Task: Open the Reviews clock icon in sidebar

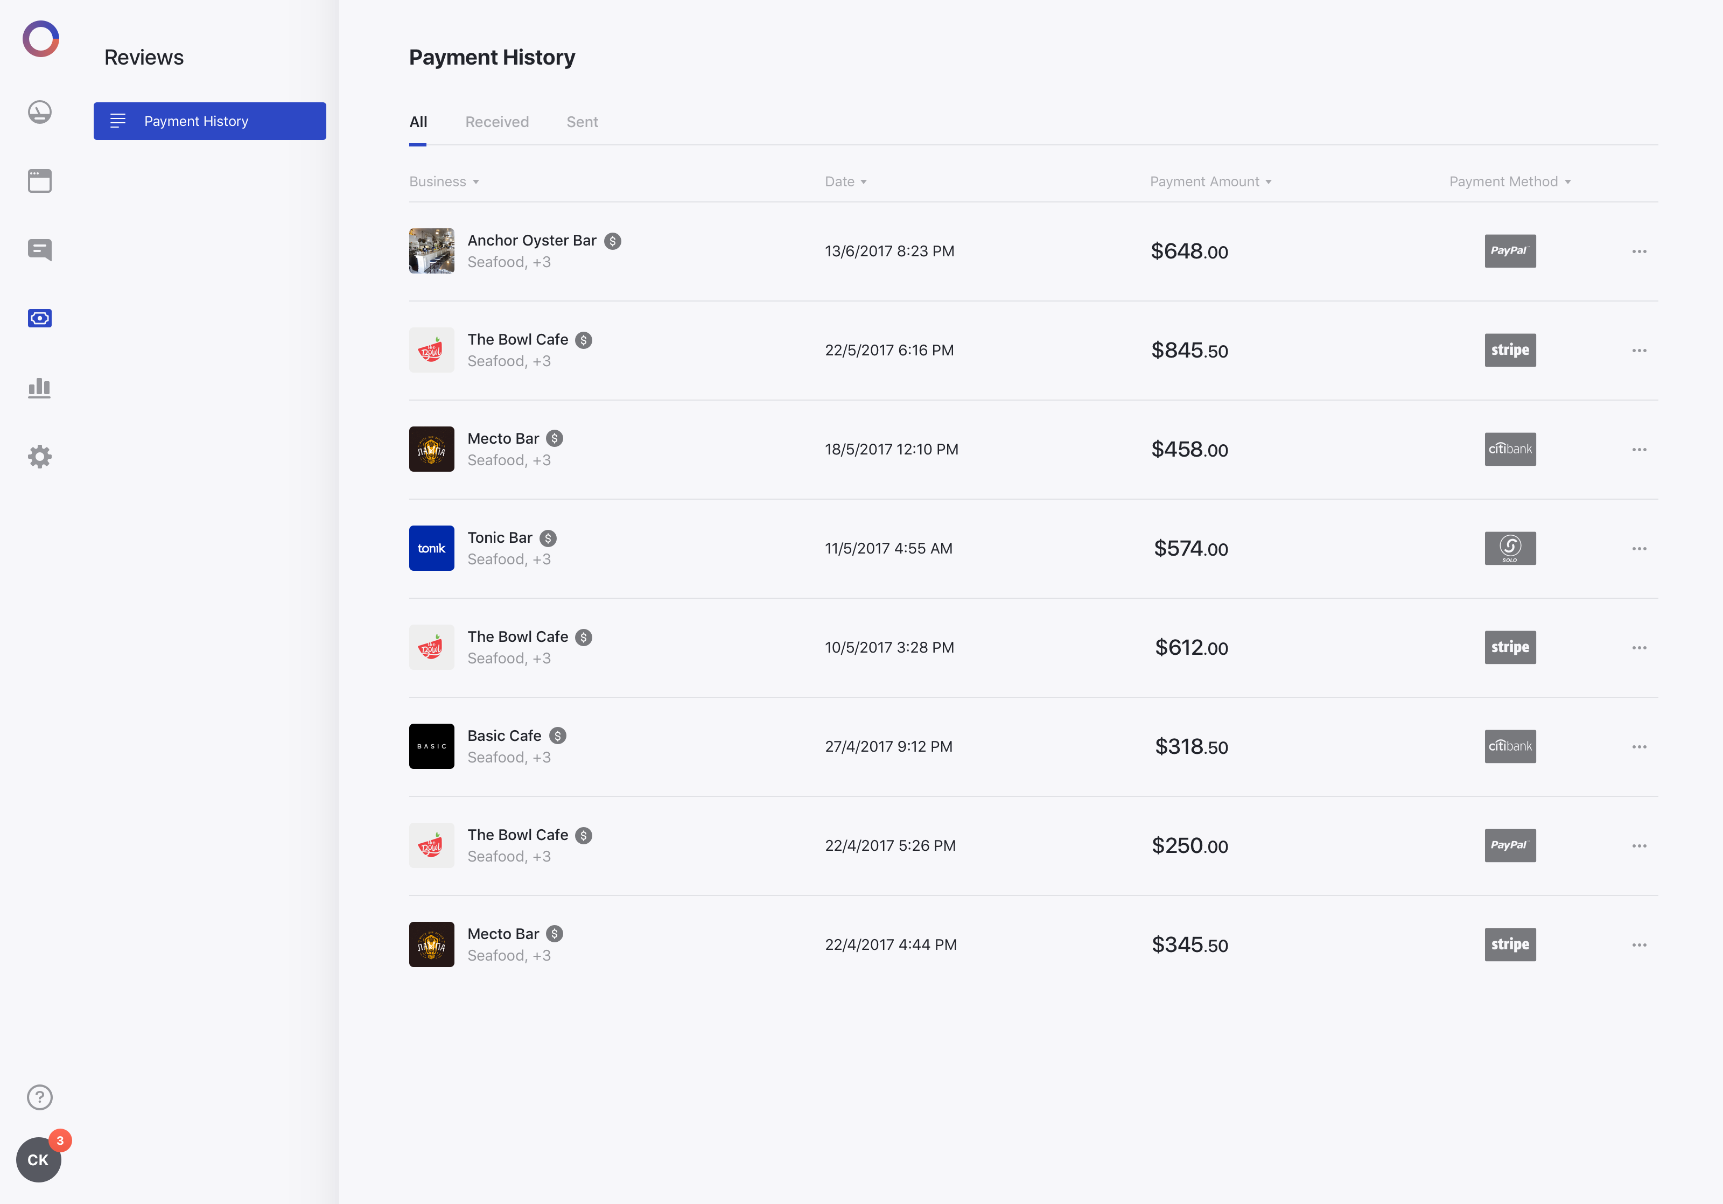Action: point(39,112)
